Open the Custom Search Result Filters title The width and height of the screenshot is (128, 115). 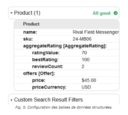click(48, 100)
